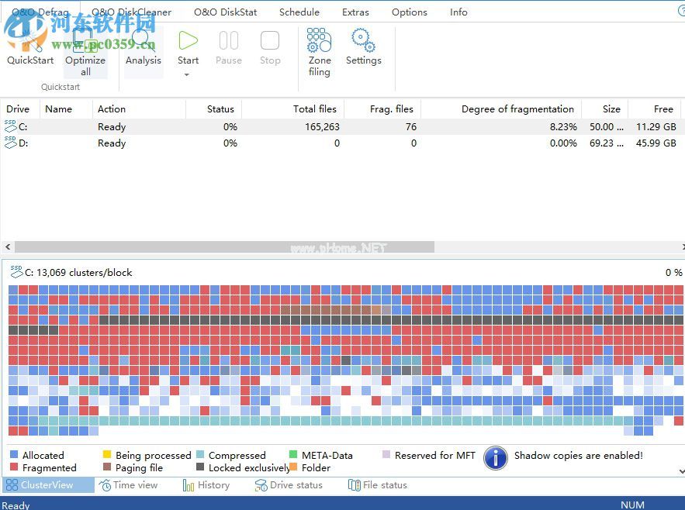This screenshot has width=685, height=510.
Task: Switch to the Drive status tab
Action: coord(289,484)
